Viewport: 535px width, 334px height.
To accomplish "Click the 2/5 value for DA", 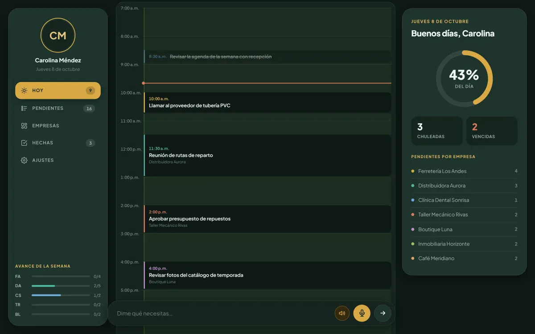I will coord(97,286).
